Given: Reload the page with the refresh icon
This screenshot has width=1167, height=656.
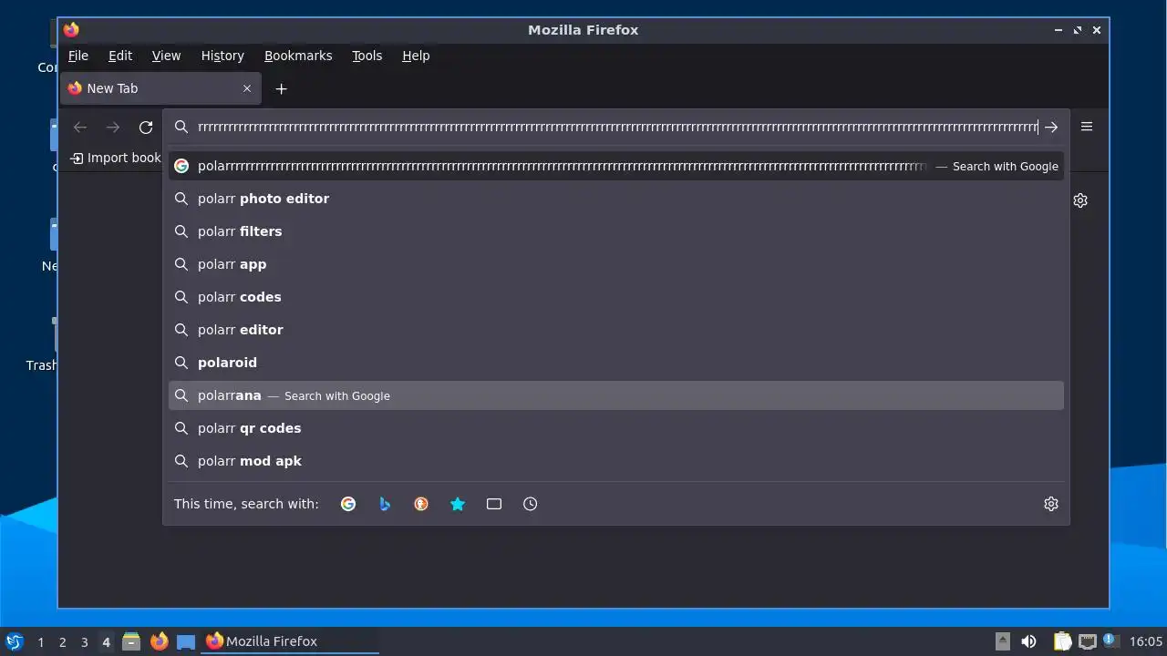Looking at the screenshot, I should point(146,128).
